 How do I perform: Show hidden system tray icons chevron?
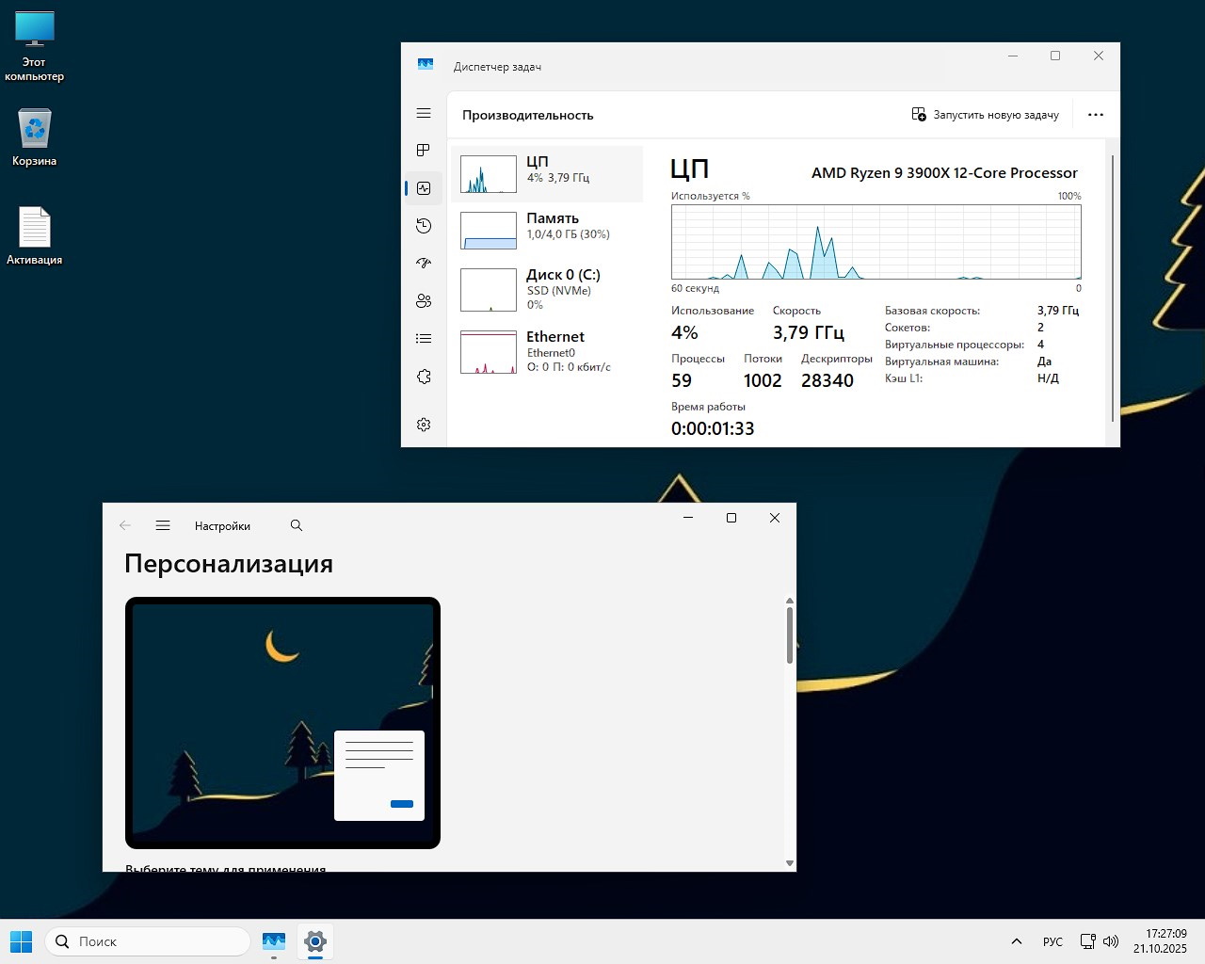point(1016,941)
